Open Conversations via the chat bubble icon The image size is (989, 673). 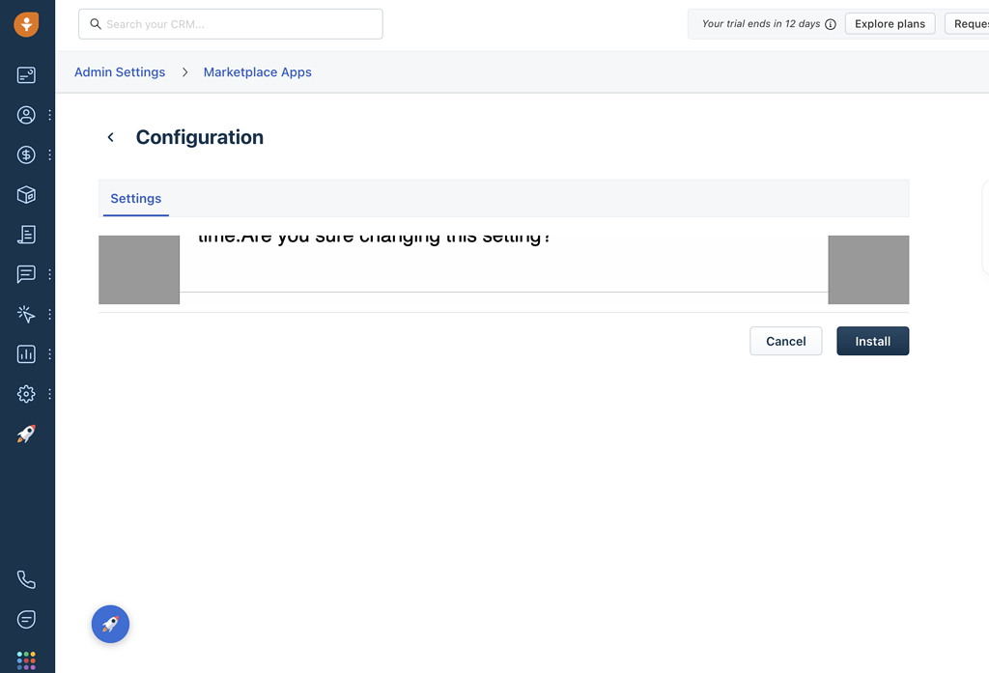click(26, 273)
